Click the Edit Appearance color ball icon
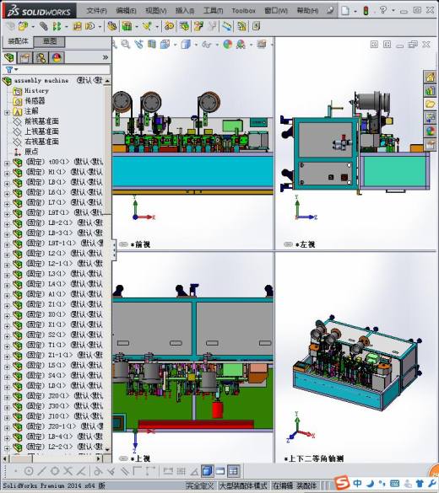439x493 pixels. click(x=228, y=45)
